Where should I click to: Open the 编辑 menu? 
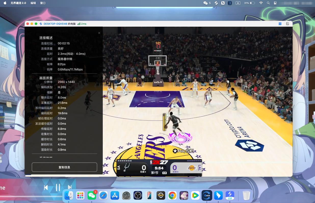click(33, 3)
